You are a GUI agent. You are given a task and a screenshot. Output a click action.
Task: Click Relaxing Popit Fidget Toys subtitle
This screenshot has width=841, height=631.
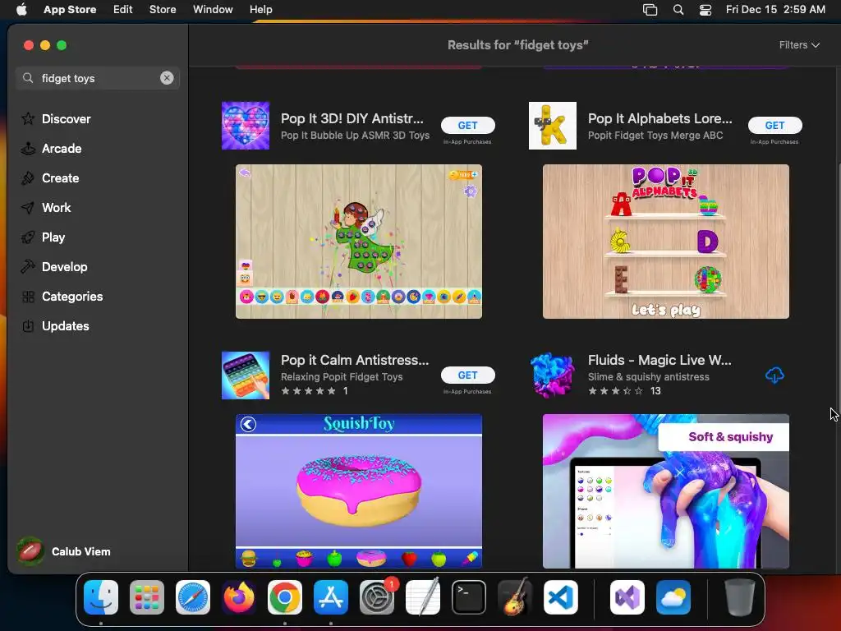342,376
